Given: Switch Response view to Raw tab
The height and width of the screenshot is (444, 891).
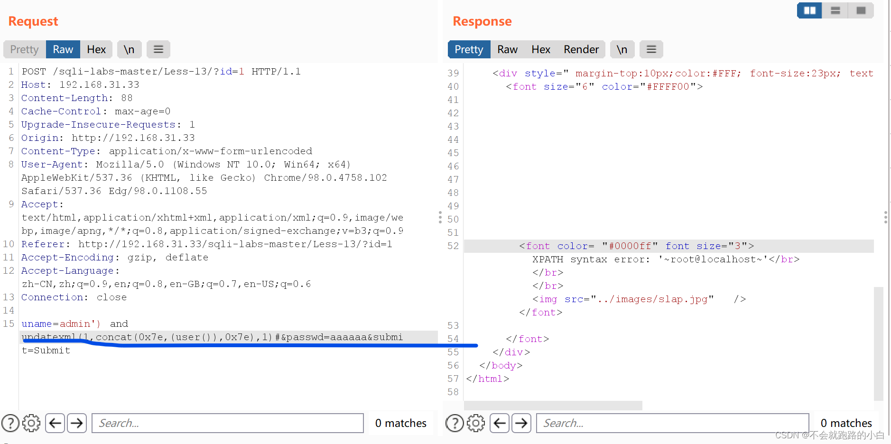Looking at the screenshot, I should (x=507, y=49).
